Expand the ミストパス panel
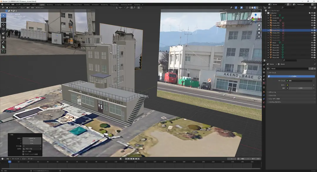Screen dimensions: 317x172 291,96
